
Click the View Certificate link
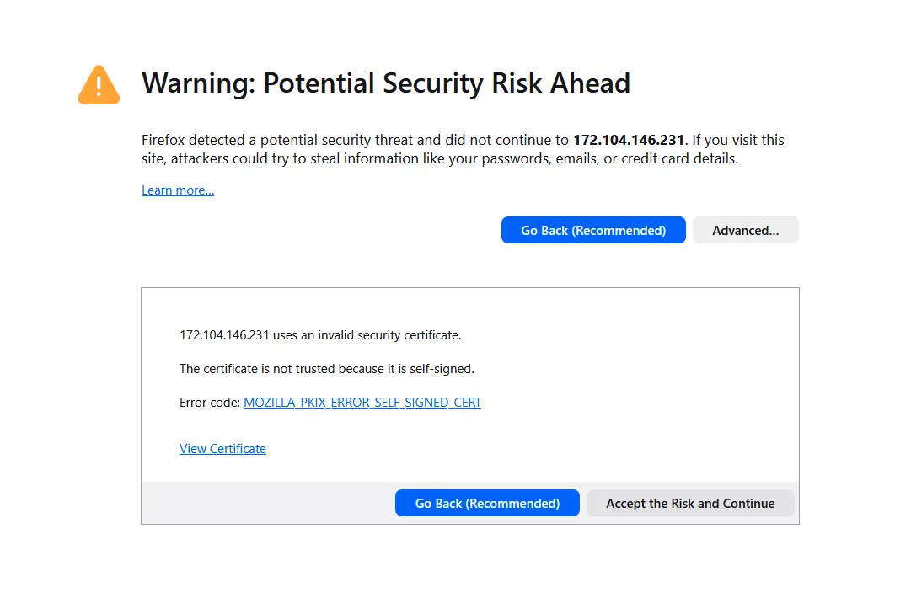(x=222, y=449)
